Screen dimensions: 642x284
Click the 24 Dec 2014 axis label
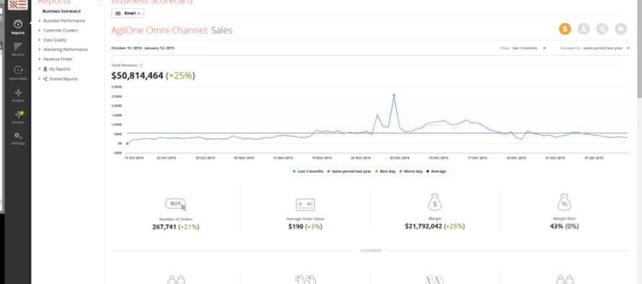point(516,157)
